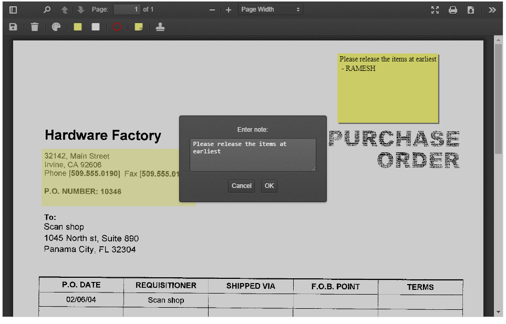Delete annotation using trash icon
This screenshot has height=324, width=506.
point(34,27)
